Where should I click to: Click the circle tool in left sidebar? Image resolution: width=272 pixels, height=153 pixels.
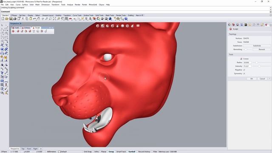tap(2, 33)
